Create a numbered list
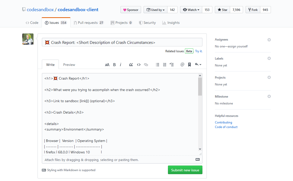The height and width of the screenshot is (181, 293). (x=164, y=64)
